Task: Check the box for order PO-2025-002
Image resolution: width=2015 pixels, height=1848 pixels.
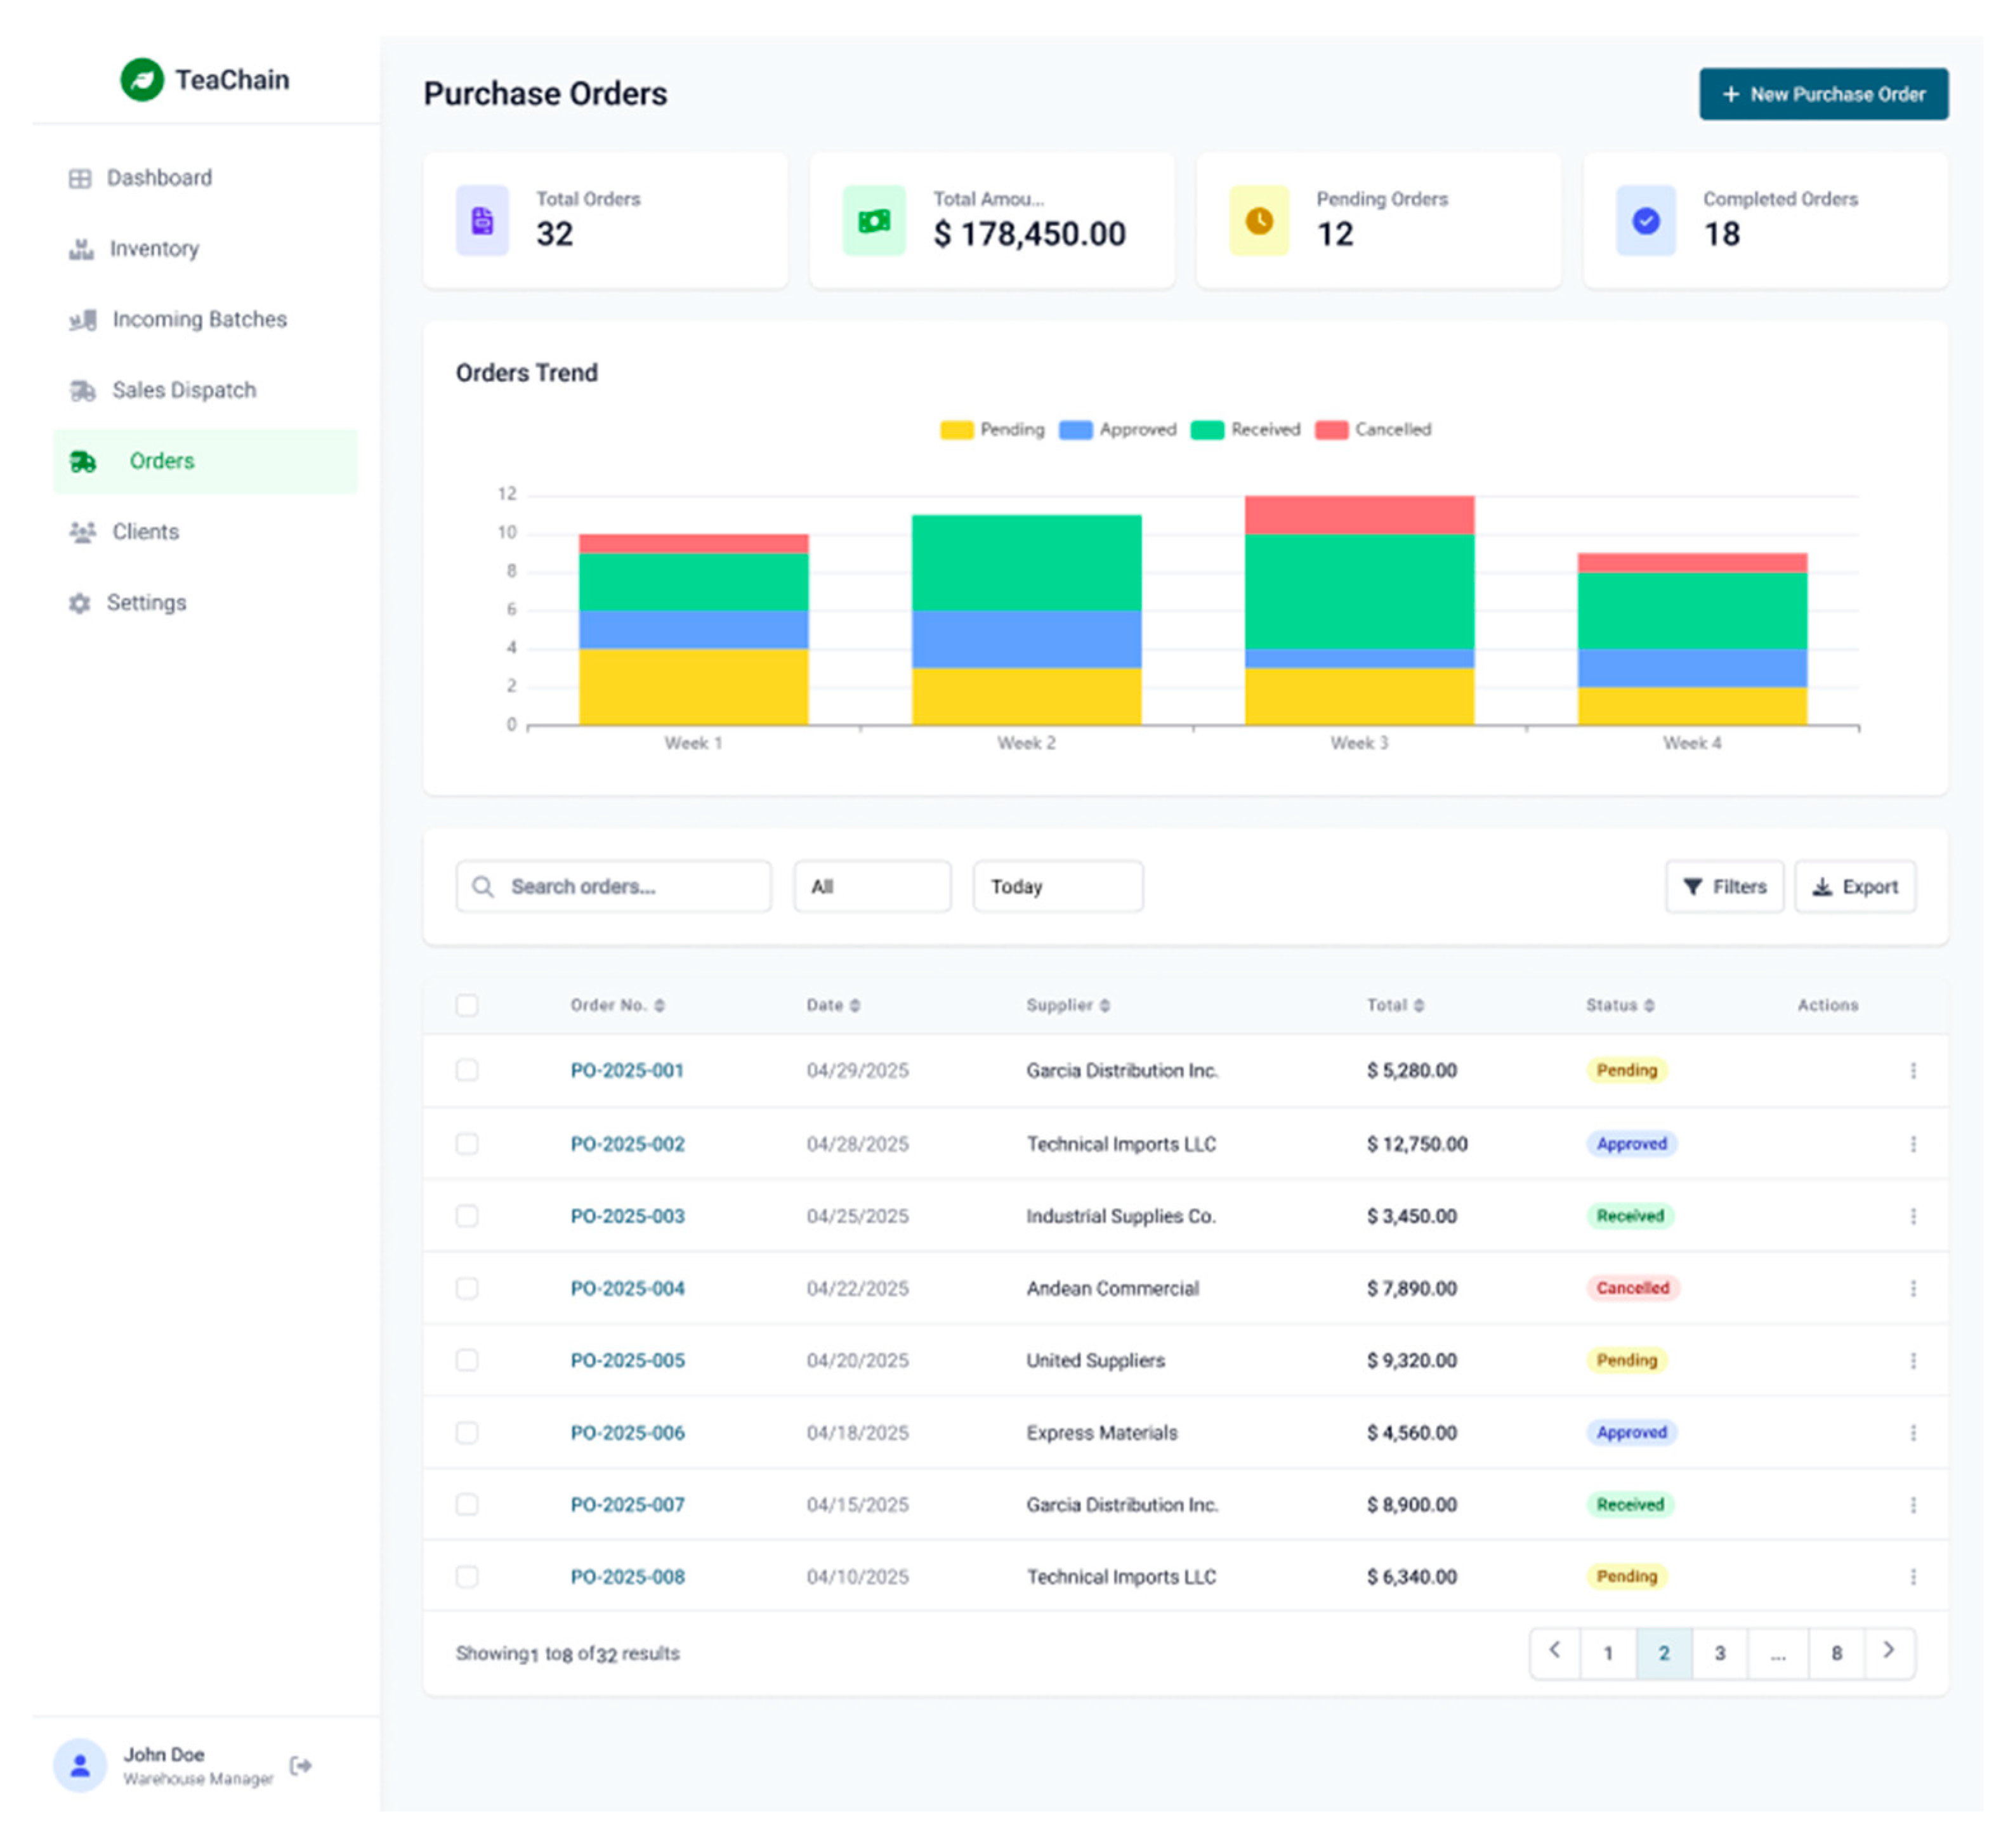Action: pos(467,1143)
